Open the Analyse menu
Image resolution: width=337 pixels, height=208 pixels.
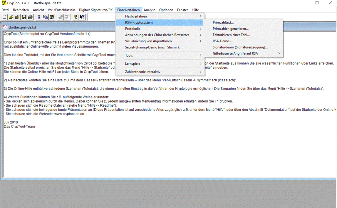(x=149, y=10)
